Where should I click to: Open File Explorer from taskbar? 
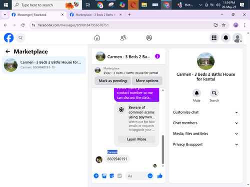(144, 5)
